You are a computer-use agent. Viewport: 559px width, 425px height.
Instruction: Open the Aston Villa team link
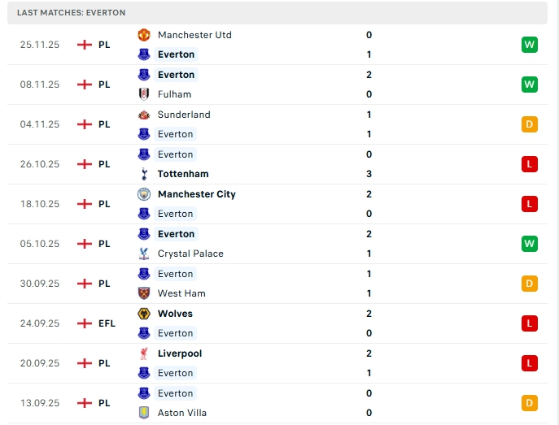pyautogui.click(x=182, y=413)
